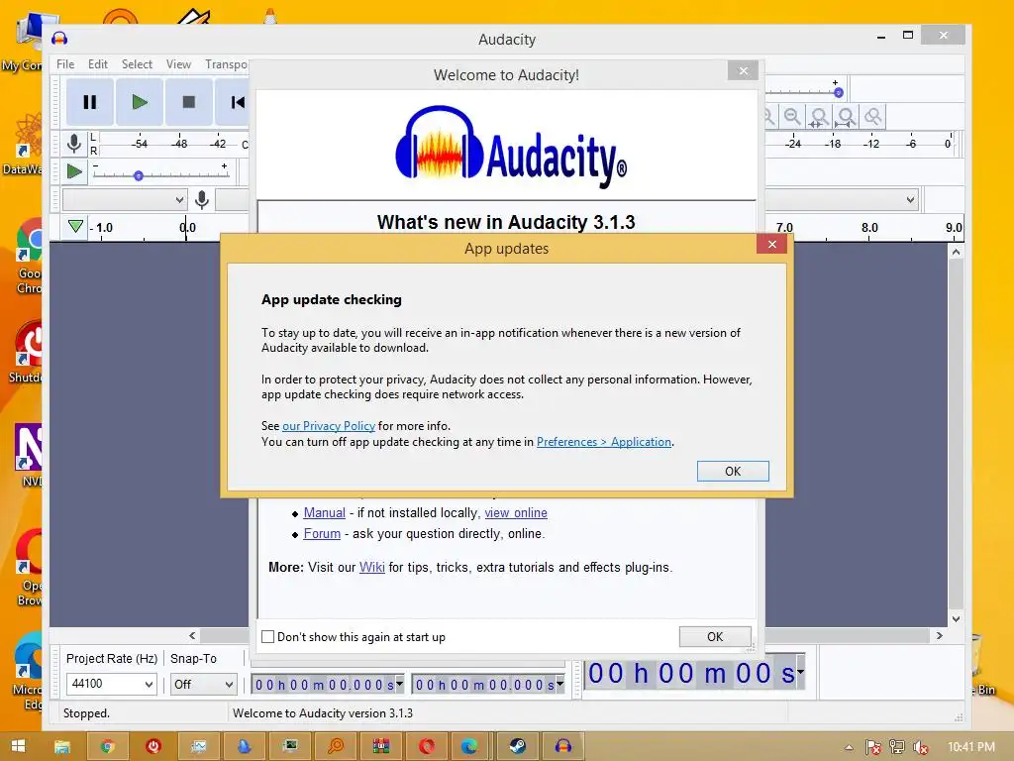Click the Pause transport button

pyautogui.click(x=90, y=102)
